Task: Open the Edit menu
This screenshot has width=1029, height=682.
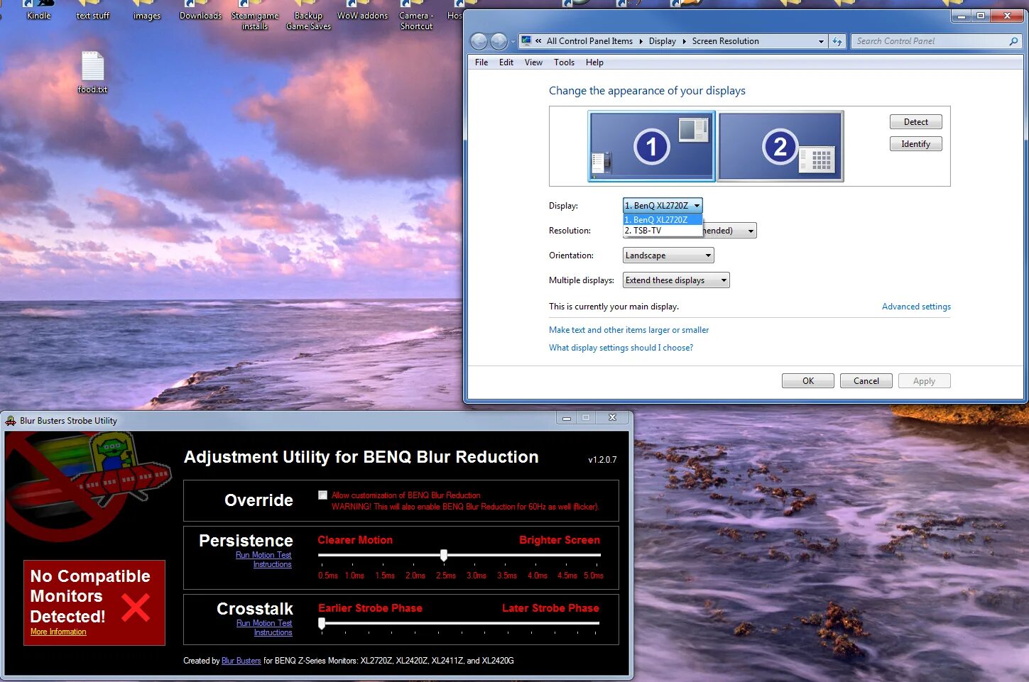Action: coord(506,62)
